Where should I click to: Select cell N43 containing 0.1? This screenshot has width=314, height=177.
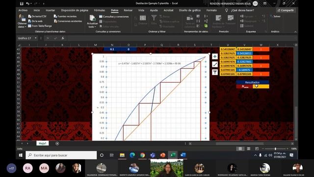112,49
